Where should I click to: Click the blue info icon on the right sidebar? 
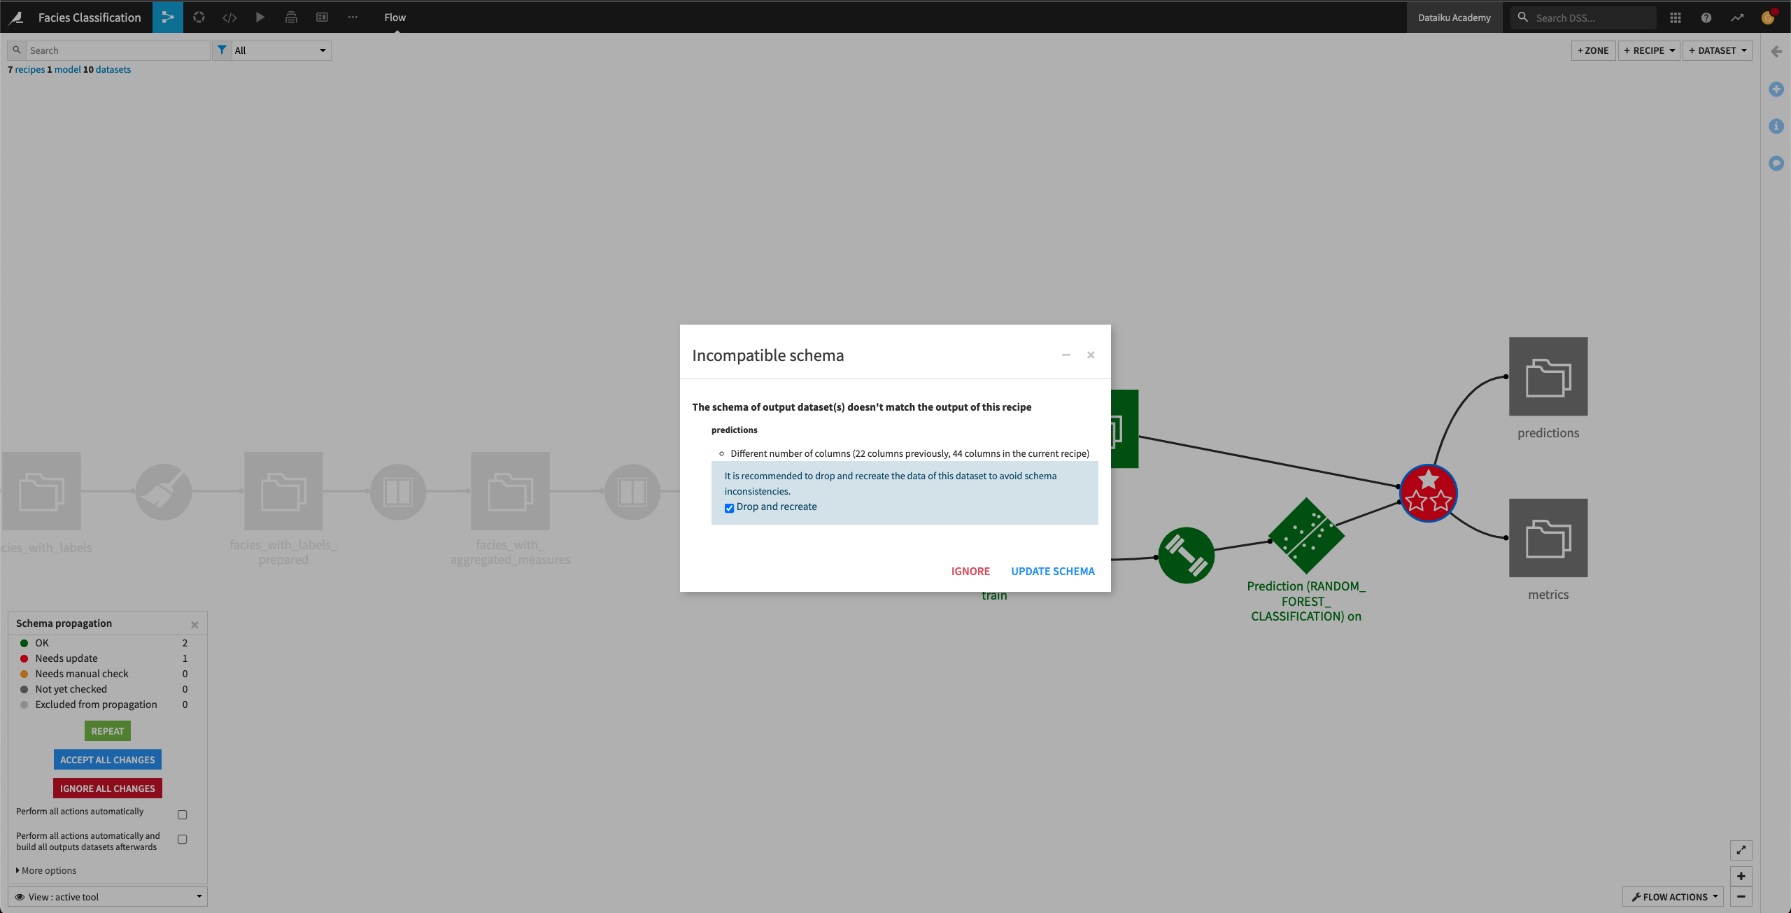(x=1776, y=126)
